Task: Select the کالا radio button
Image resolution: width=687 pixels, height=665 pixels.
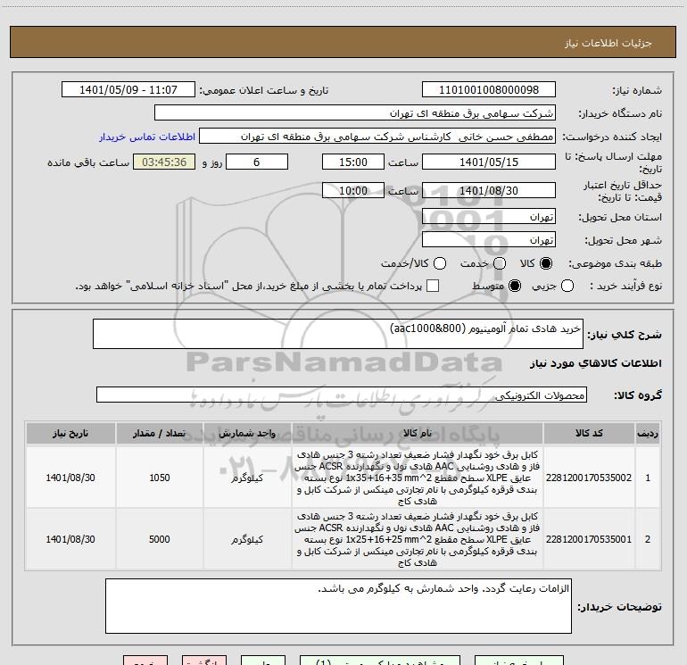Action: (x=546, y=263)
